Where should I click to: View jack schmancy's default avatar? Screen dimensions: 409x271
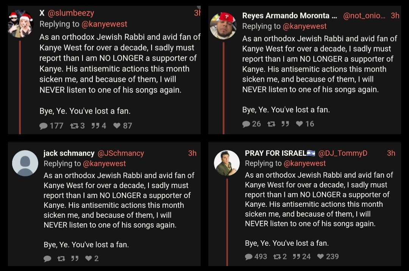pos(25,163)
